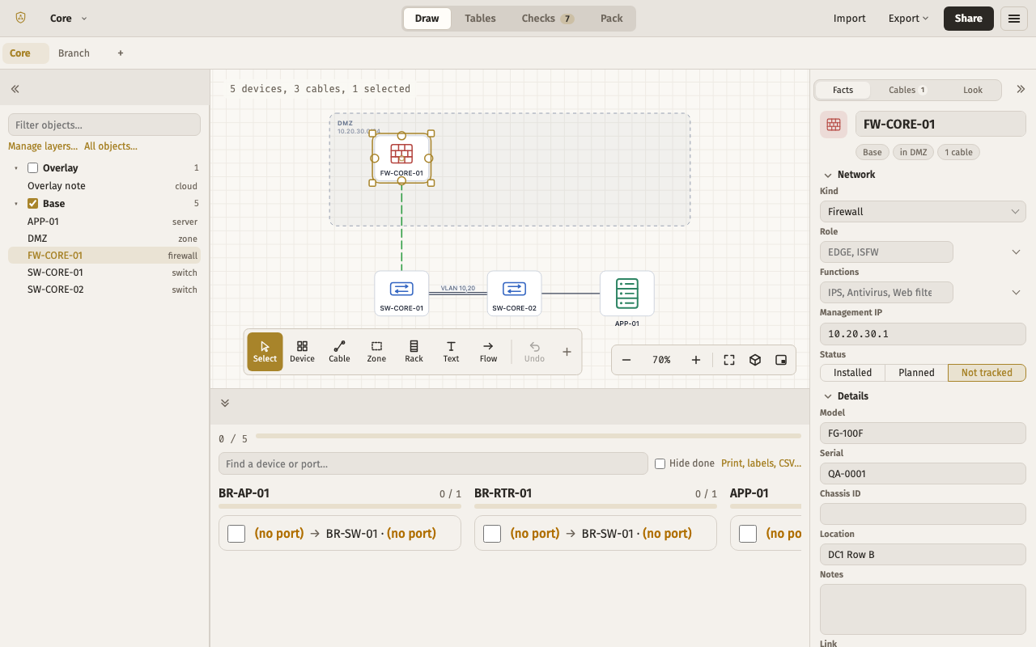
Task: Expand the Role dropdown arrow
Action: [x=1017, y=252]
